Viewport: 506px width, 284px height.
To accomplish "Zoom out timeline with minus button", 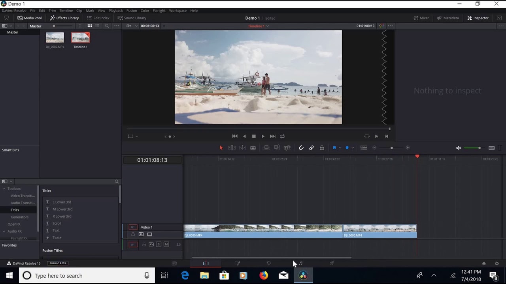I will (374, 148).
